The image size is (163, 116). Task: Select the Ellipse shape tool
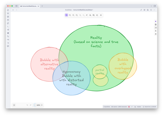[x=77, y=15]
